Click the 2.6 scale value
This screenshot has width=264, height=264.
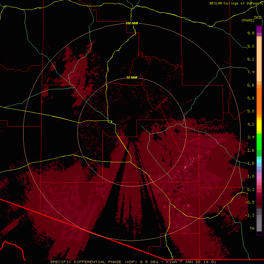click(x=251, y=150)
